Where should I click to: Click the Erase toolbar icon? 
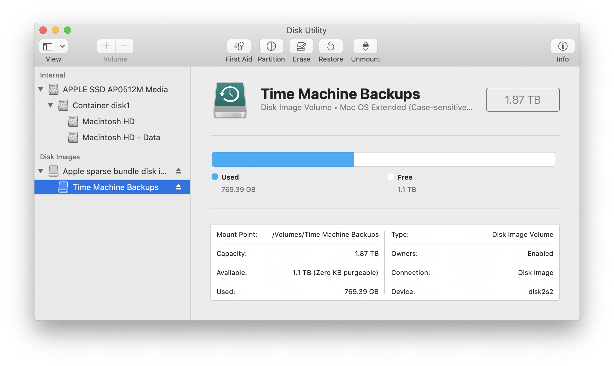(x=301, y=46)
